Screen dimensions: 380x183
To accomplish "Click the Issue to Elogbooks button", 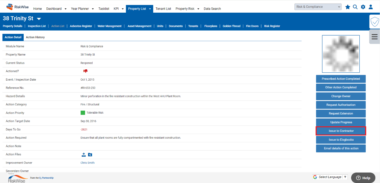I will [341, 140].
